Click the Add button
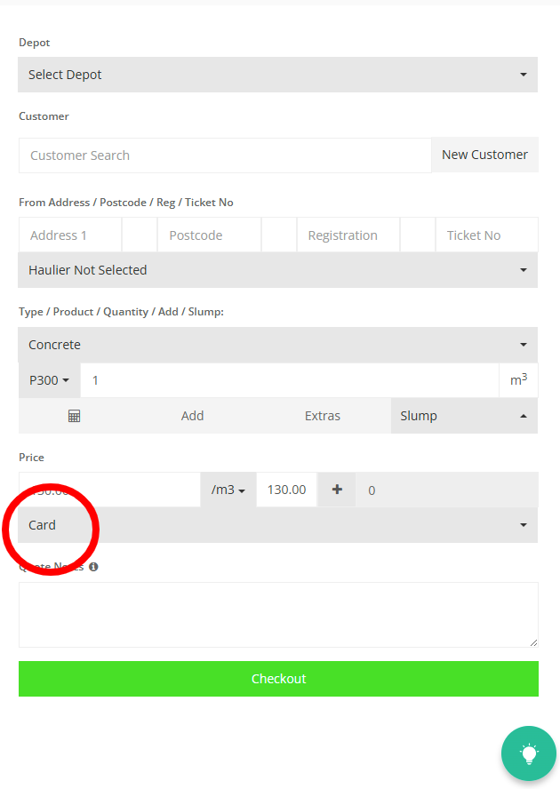This screenshot has height=789, width=560. point(193,416)
